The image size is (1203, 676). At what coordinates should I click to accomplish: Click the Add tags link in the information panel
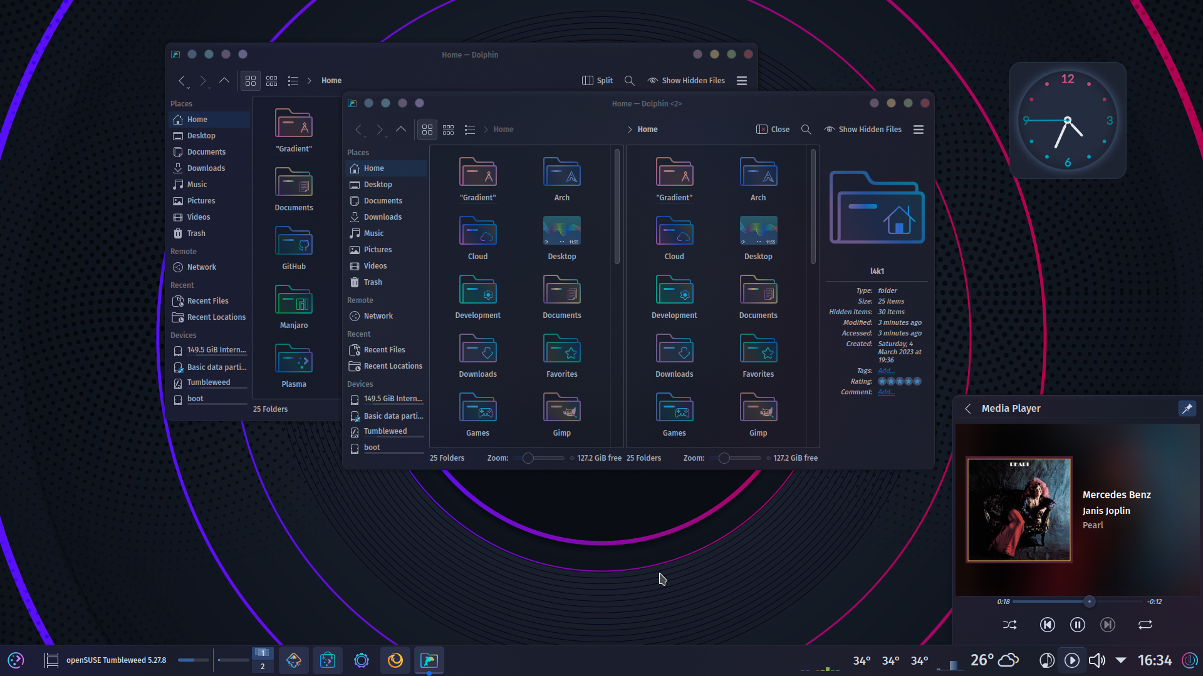(886, 371)
